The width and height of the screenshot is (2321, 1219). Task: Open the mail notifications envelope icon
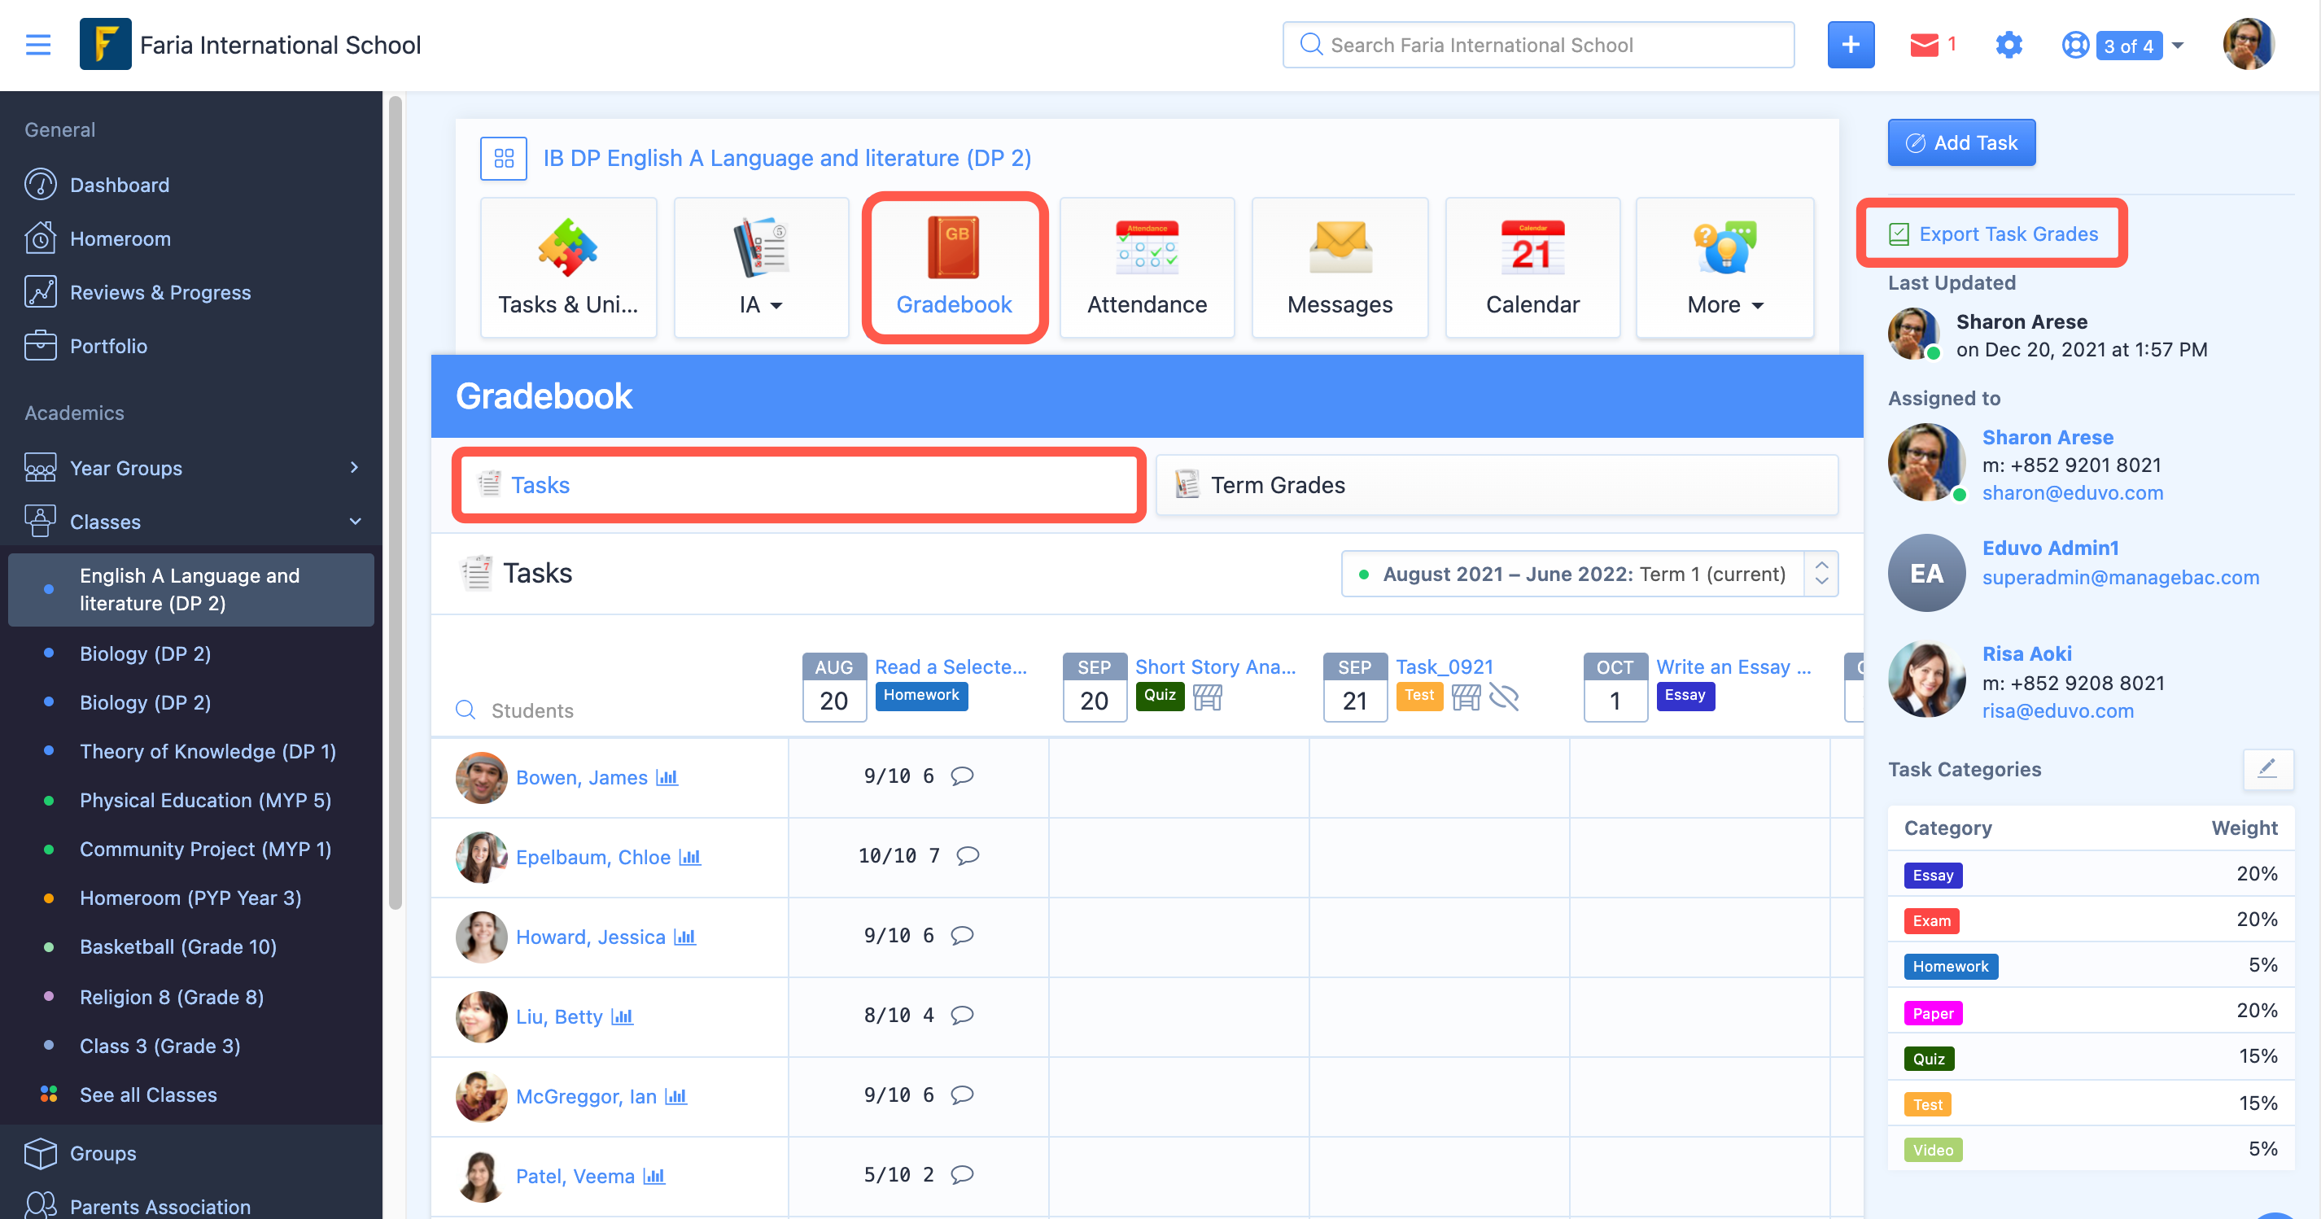tap(1924, 44)
